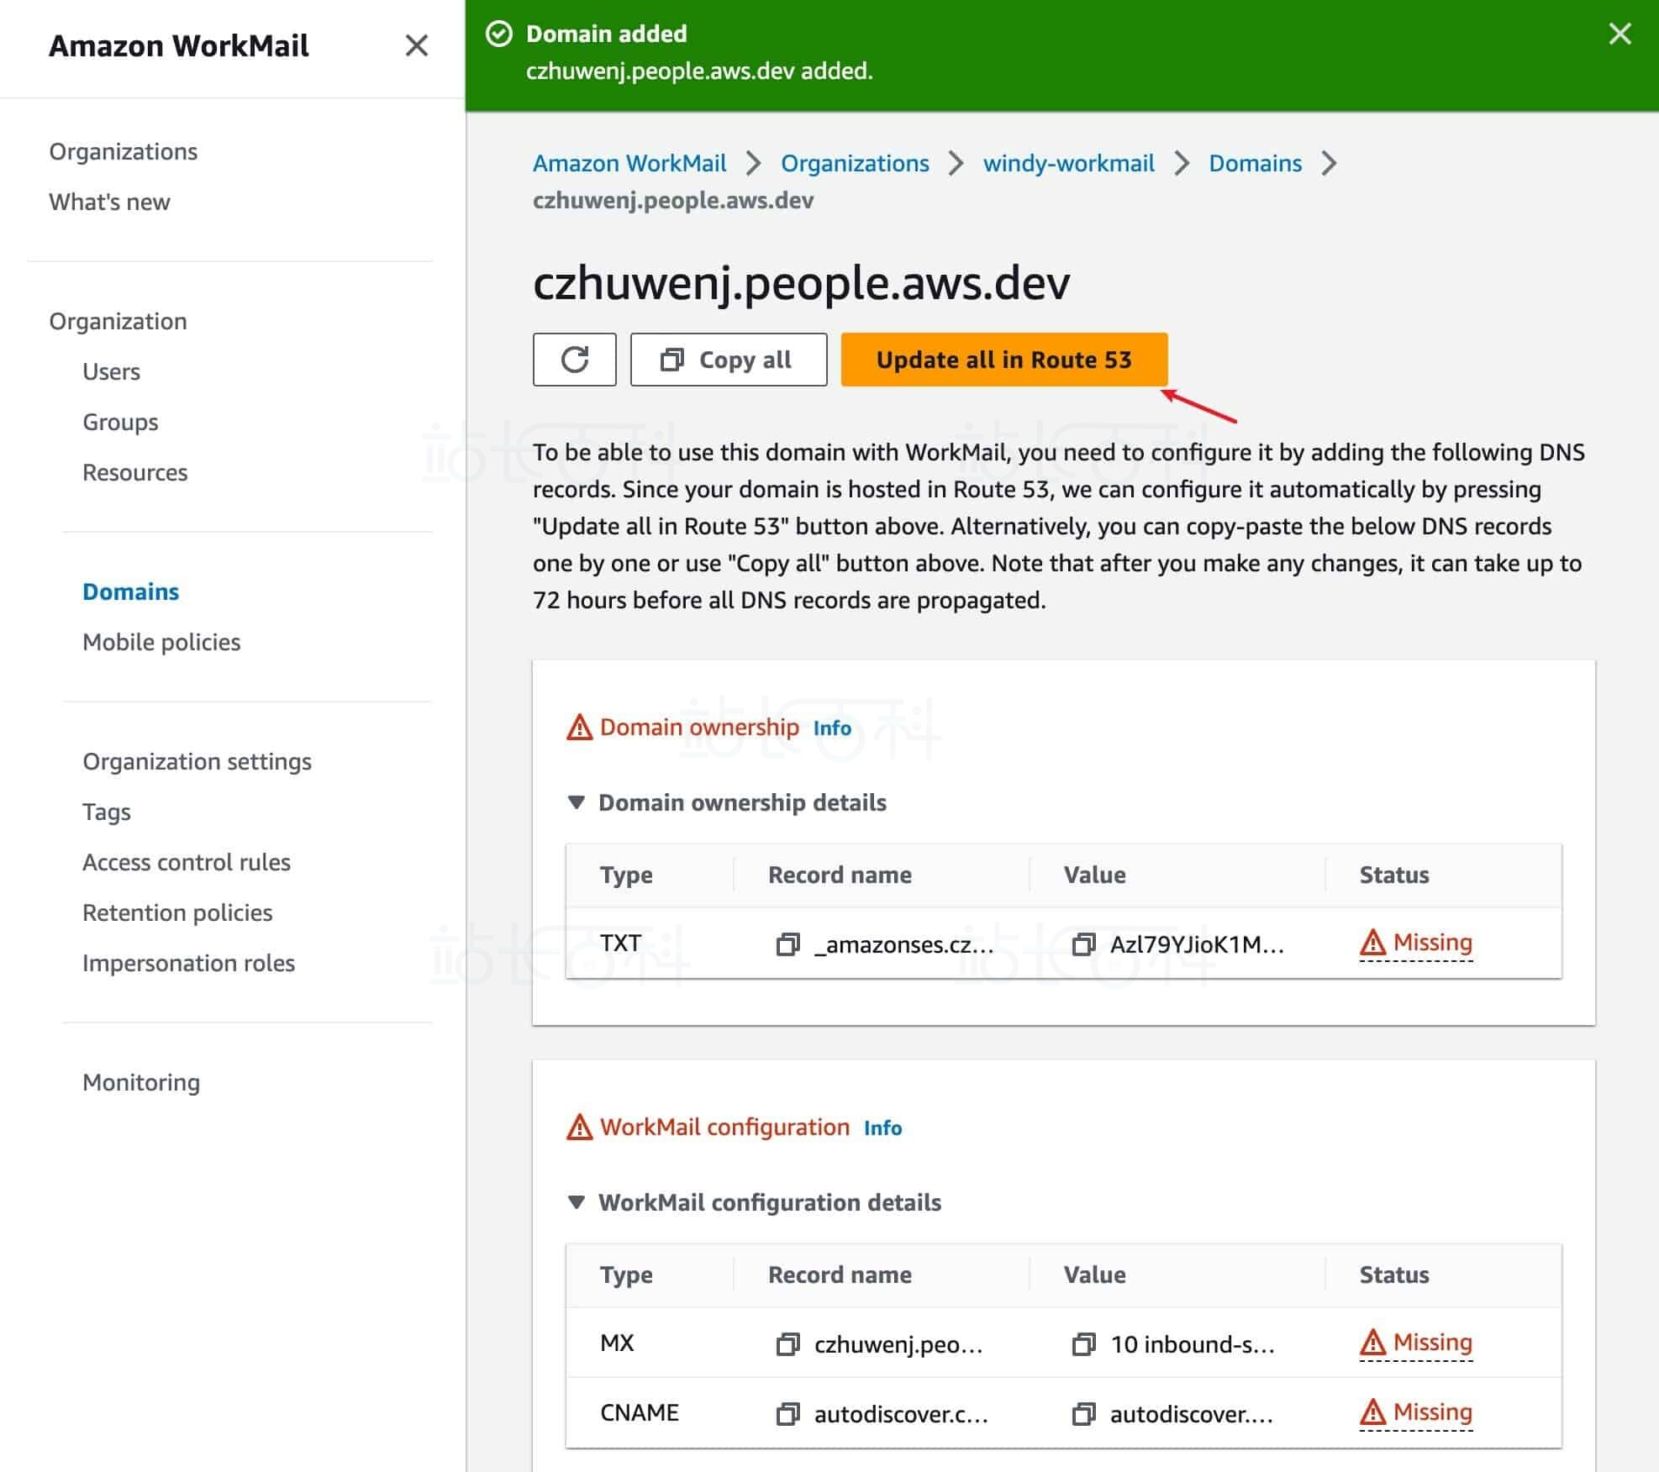Copy the CNAME autodiscover record name
Viewport: 1659px width, 1472px height.
point(787,1414)
